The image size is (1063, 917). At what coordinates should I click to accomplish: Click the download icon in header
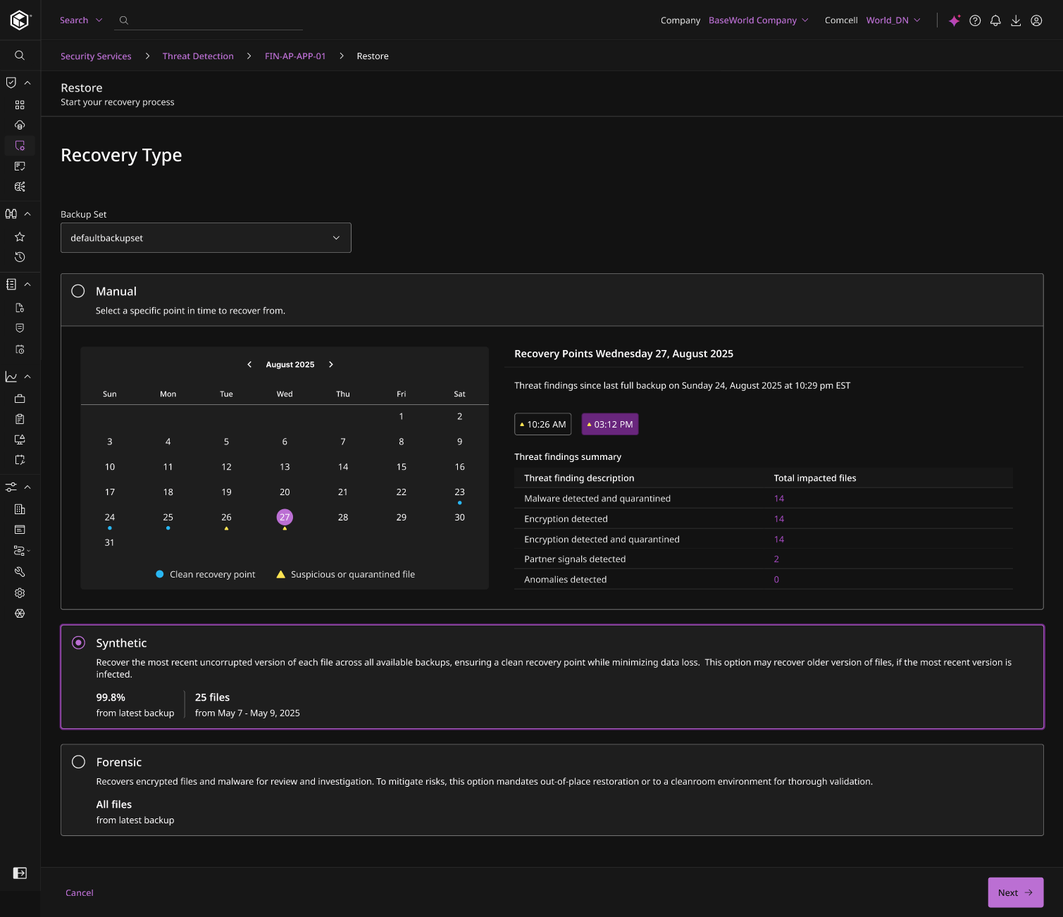pos(1016,20)
